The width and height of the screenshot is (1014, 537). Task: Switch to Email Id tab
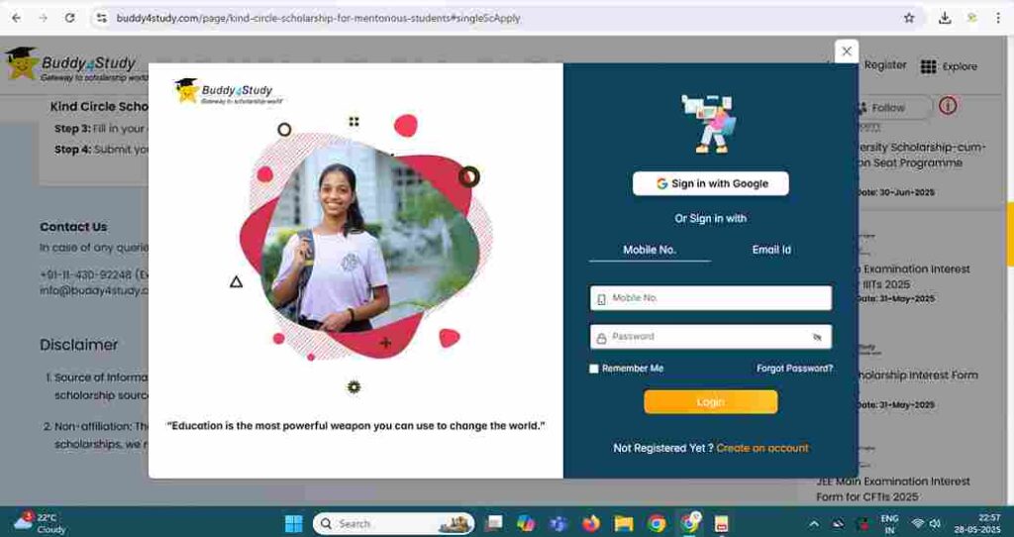771,250
